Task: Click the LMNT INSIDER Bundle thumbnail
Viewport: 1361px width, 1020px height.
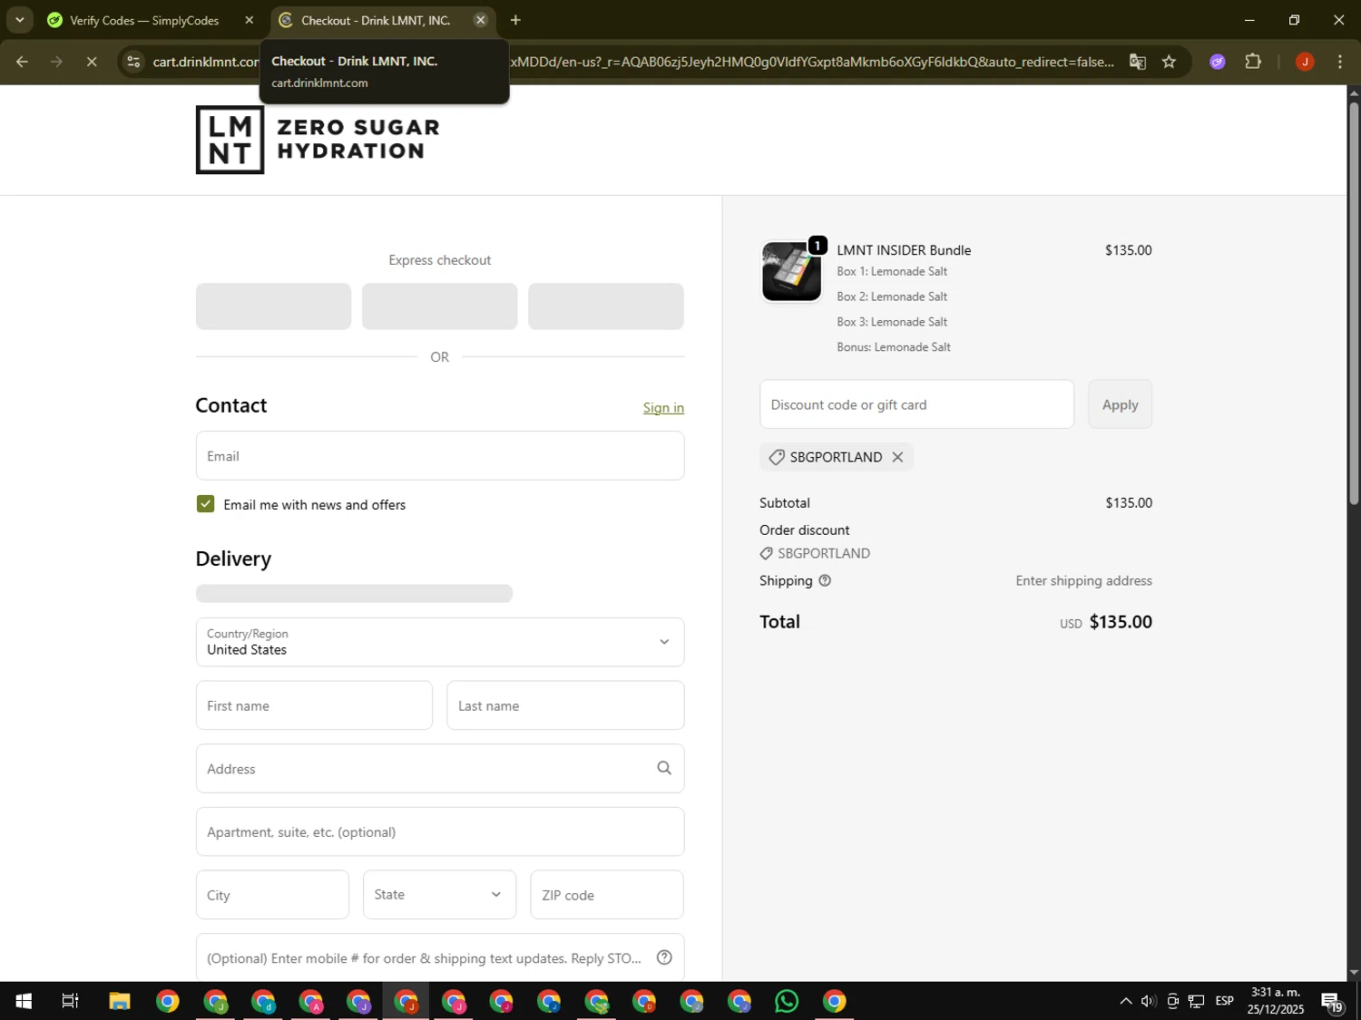Action: point(791,271)
